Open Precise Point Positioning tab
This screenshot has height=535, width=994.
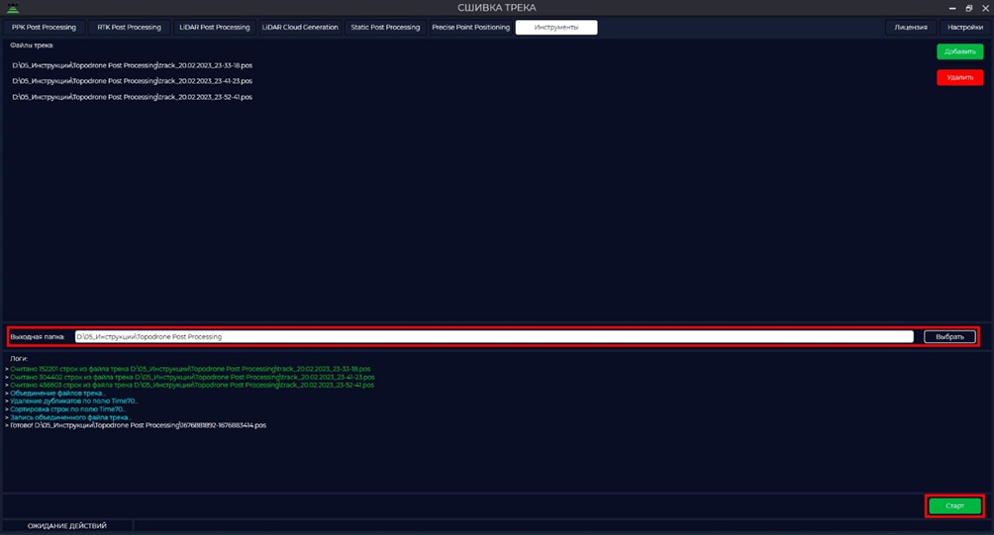pos(471,28)
